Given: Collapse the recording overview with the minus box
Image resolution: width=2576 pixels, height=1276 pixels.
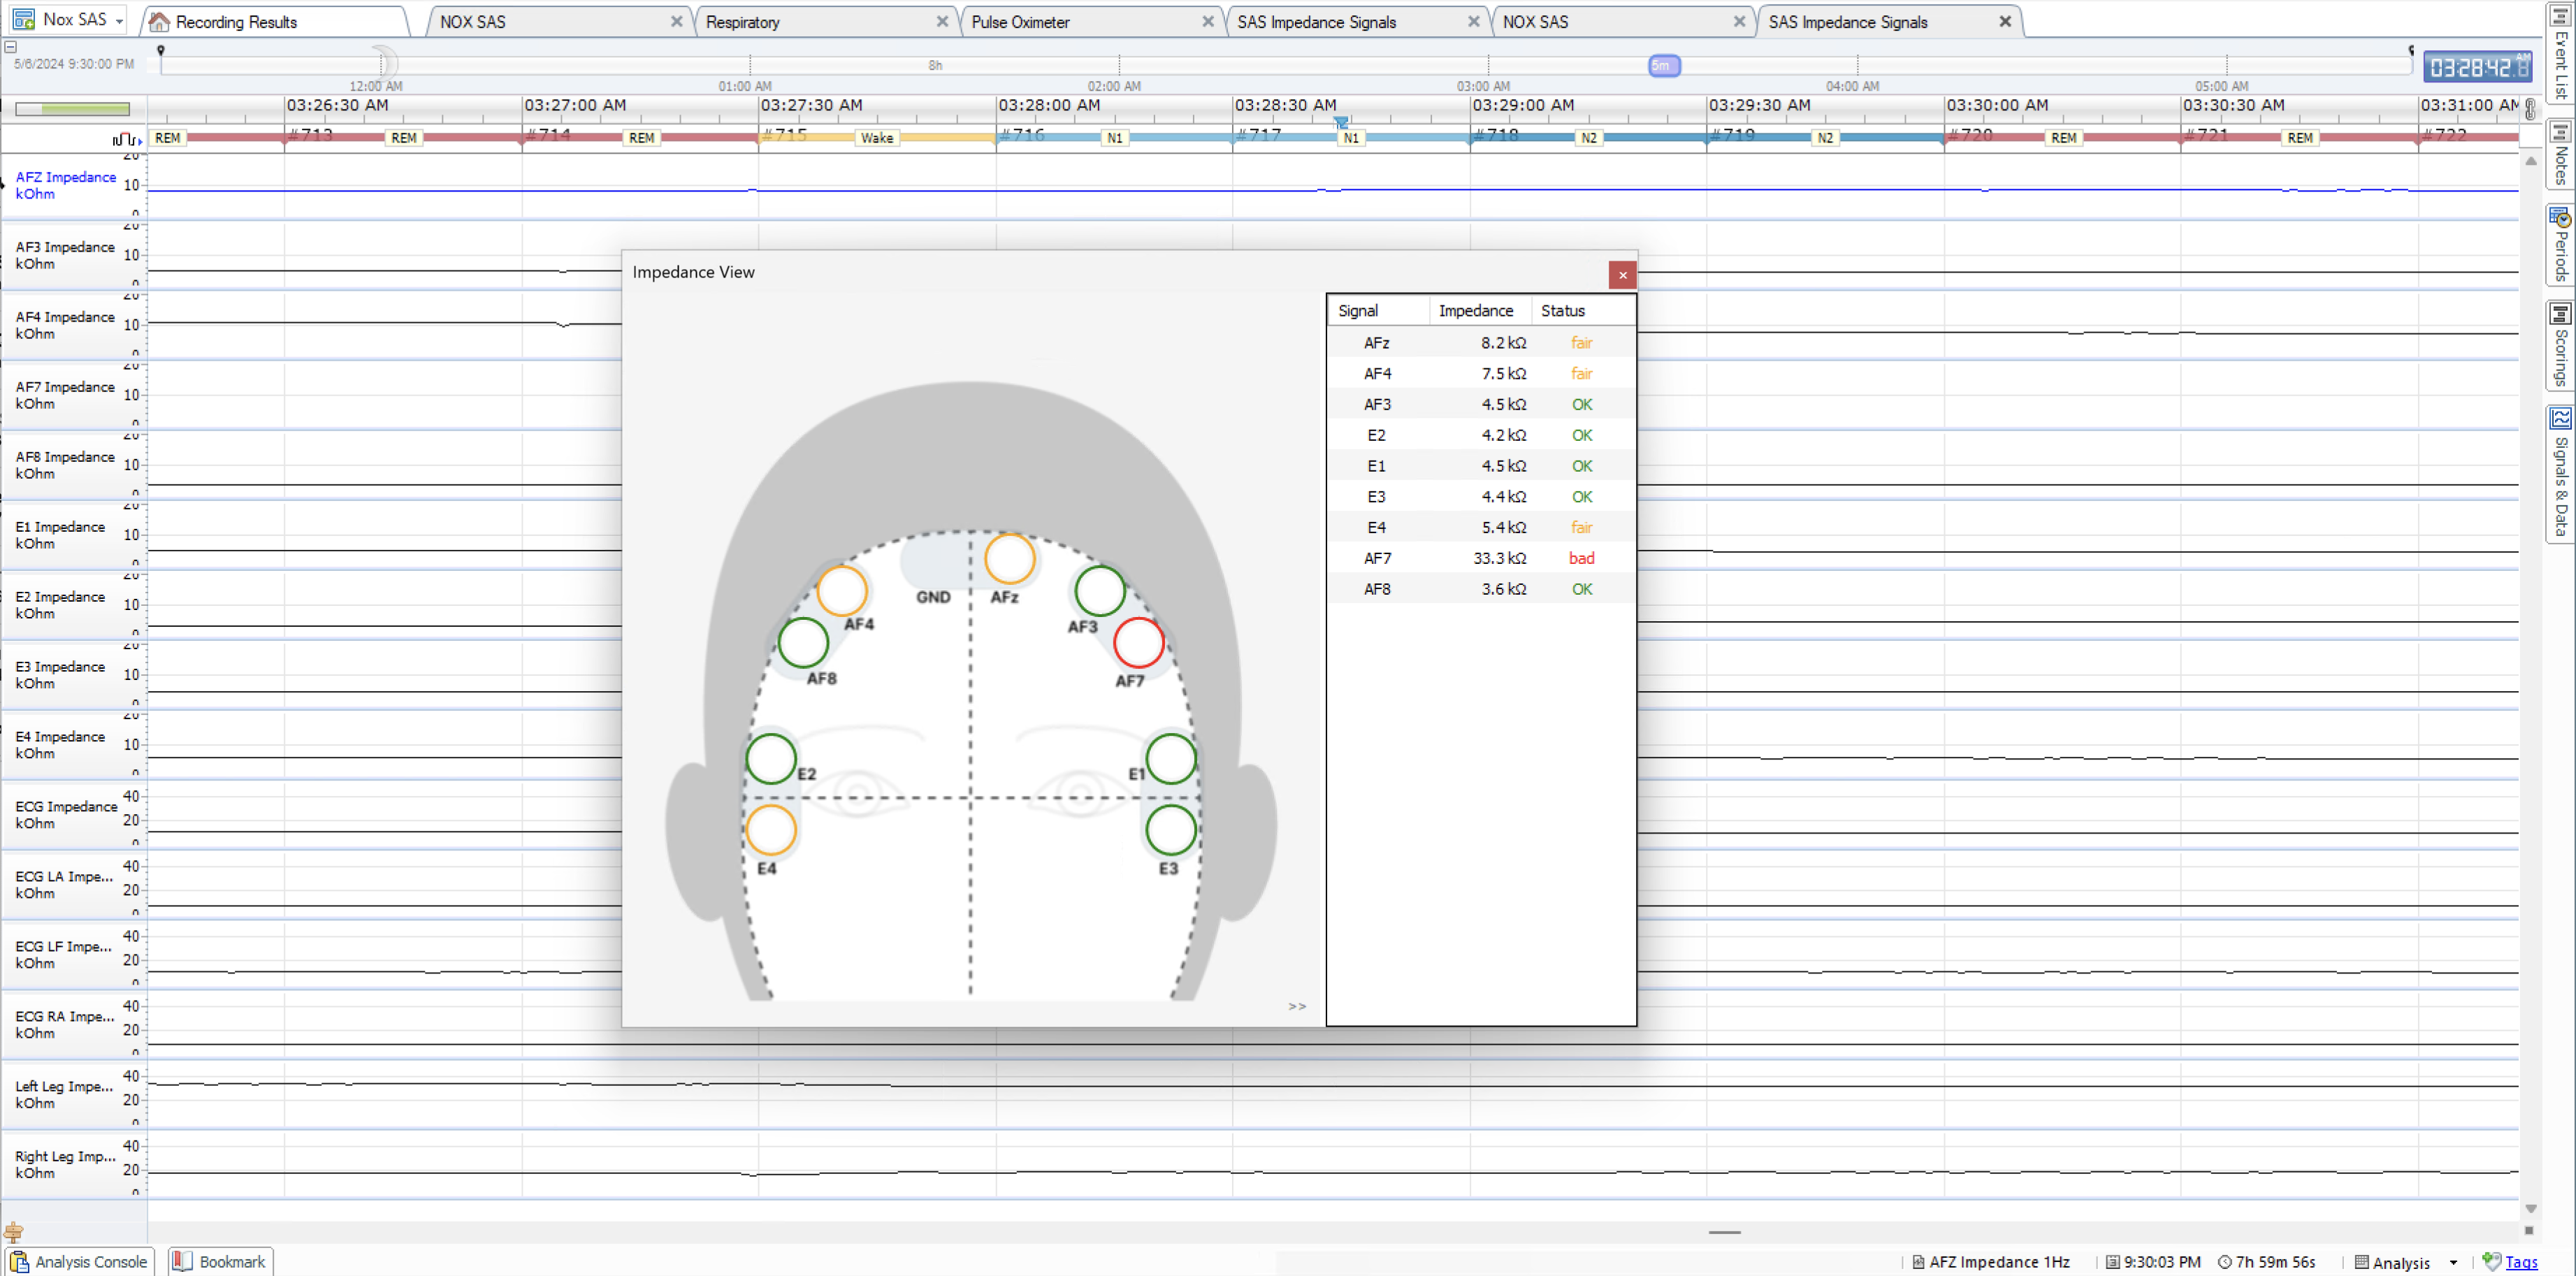Looking at the screenshot, I should pos(10,46).
